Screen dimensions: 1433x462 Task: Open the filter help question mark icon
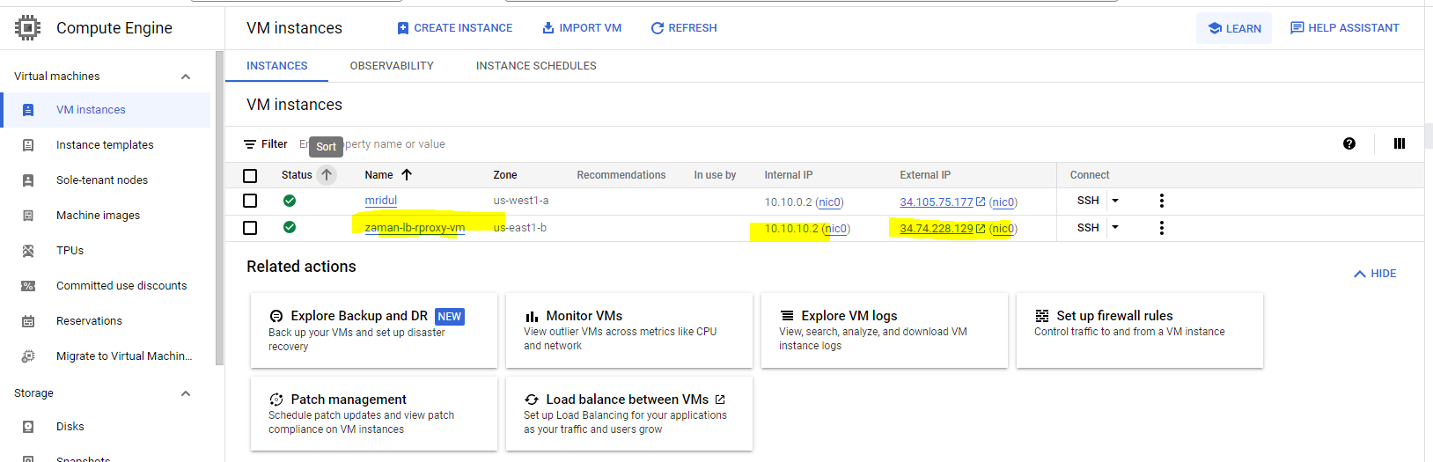(x=1349, y=143)
